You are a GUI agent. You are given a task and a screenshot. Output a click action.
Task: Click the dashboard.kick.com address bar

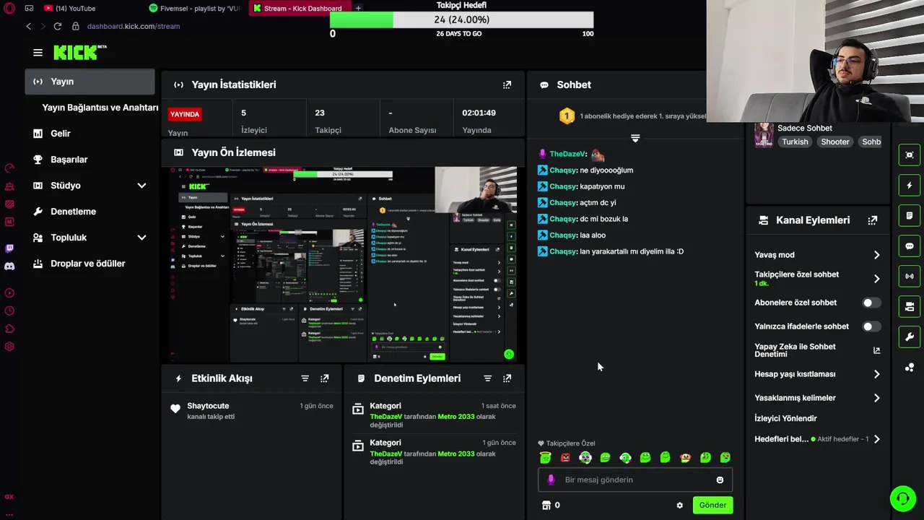134,26
